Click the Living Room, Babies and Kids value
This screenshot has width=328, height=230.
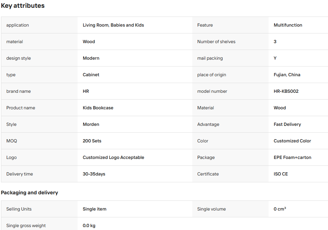point(113,25)
